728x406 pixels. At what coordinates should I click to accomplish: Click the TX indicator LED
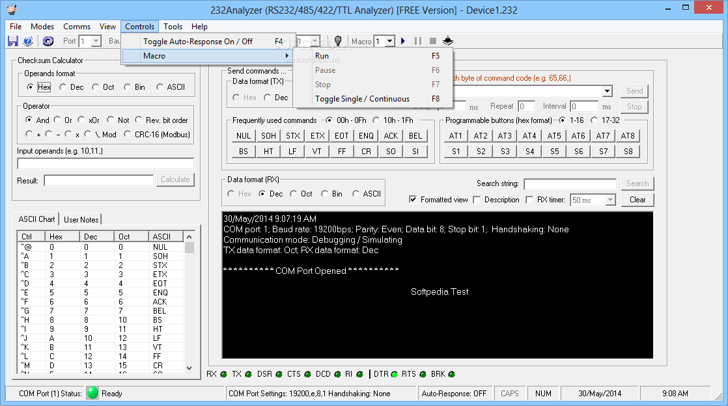(x=248, y=375)
